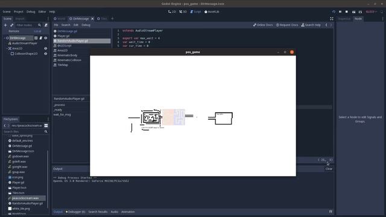Open the Project menu
Screen dimensions: 386x217
pos(19,11)
